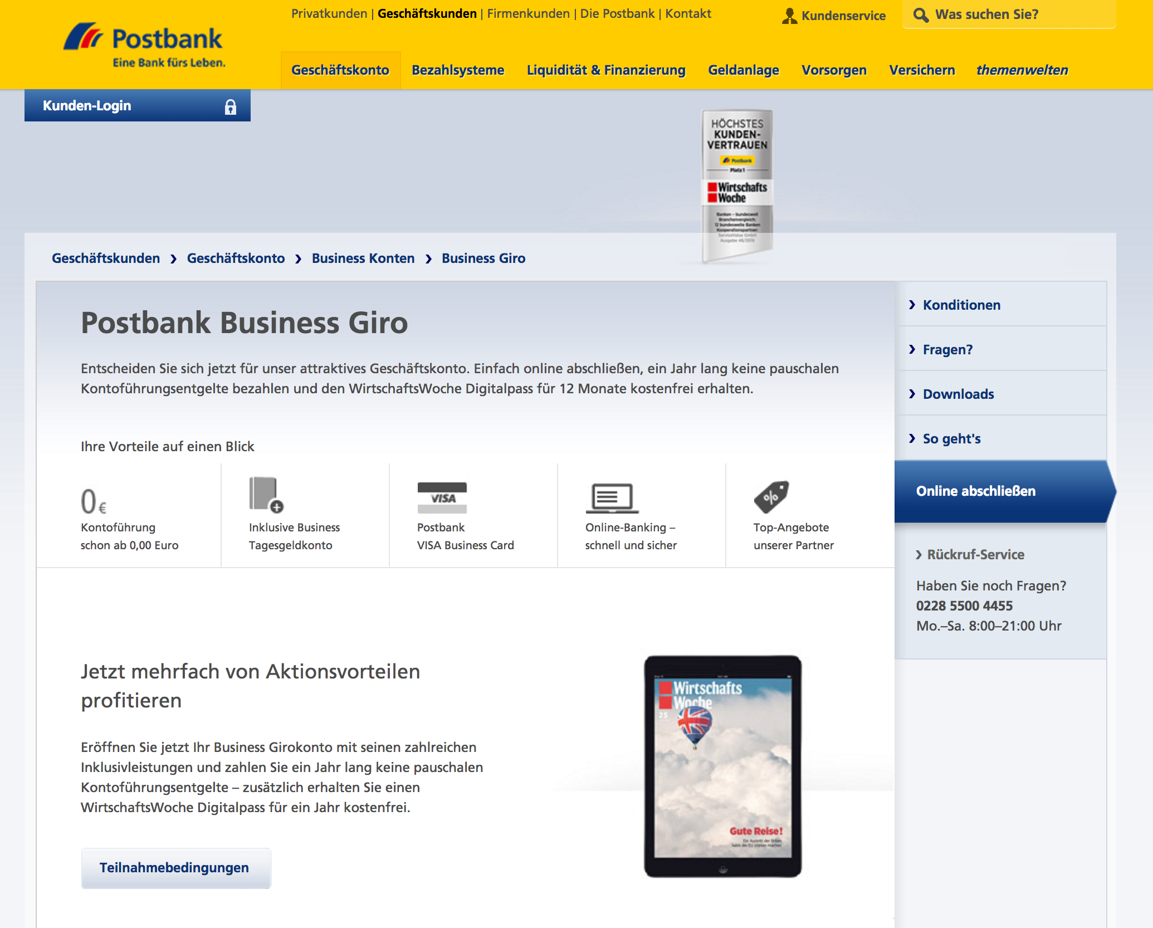Select the Geschäftskonto main tab
This screenshot has width=1153, height=928.
tap(340, 70)
